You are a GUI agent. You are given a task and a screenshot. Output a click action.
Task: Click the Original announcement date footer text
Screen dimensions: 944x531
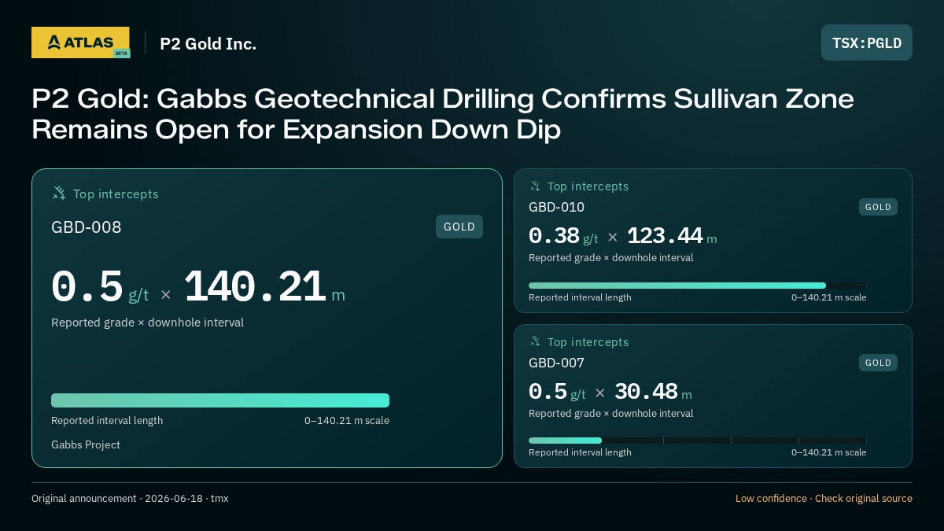coord(130,499)
